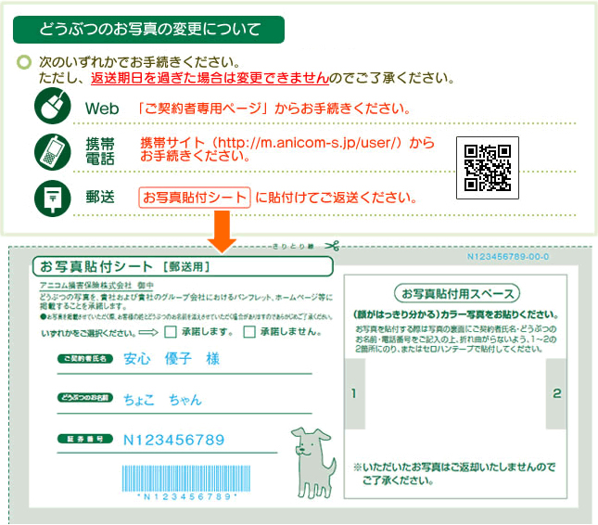Click the どうぶつのお名前 green label

coord(85,398)
